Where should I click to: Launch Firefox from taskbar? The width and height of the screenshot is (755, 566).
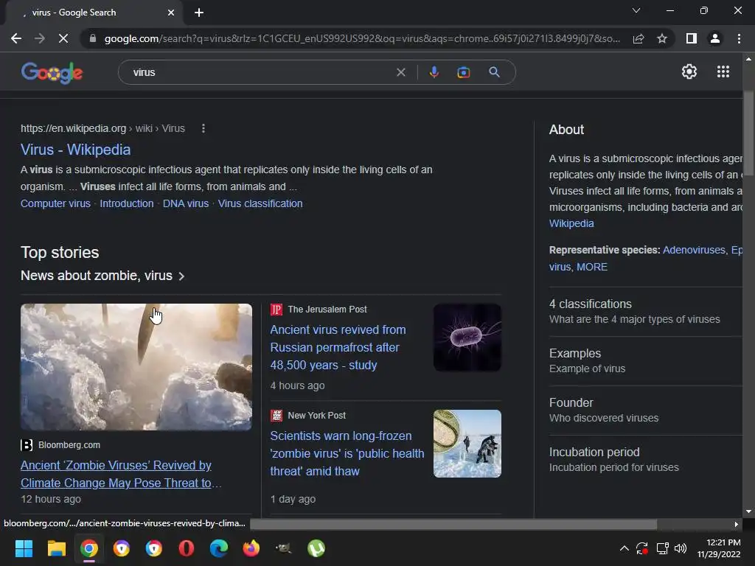tap(251, 548)
